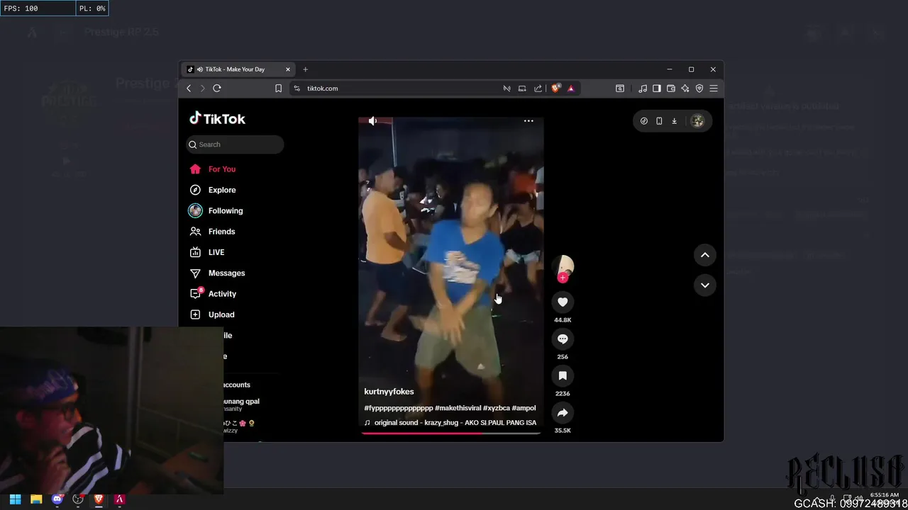
Task: Follow creator using red plus badge
Action: (x=563, y=278)
